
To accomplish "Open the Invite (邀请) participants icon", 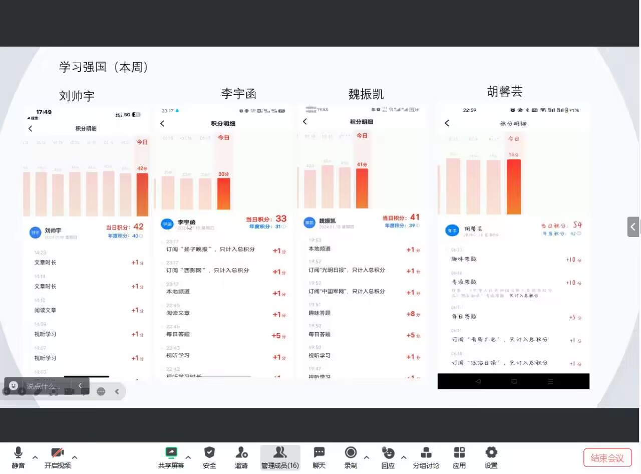I will tap(241, 453).
